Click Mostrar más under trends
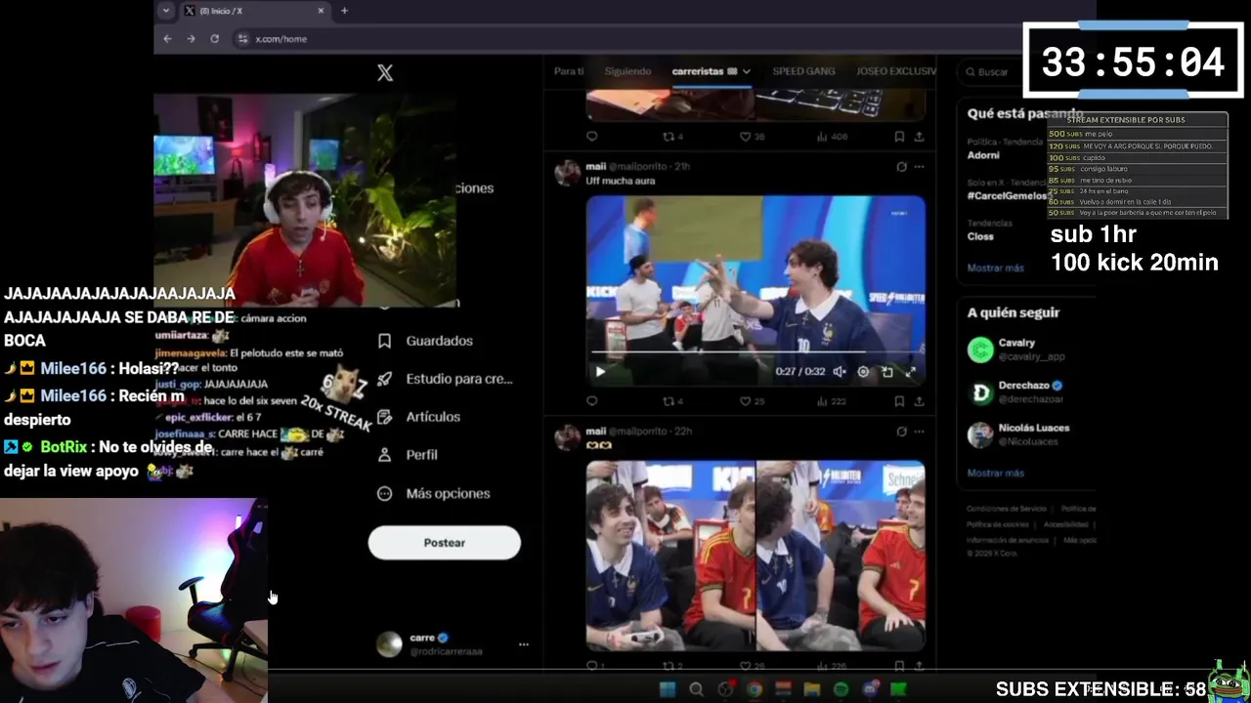This screenshot has height=703, width=1251. tap(995, 268)
